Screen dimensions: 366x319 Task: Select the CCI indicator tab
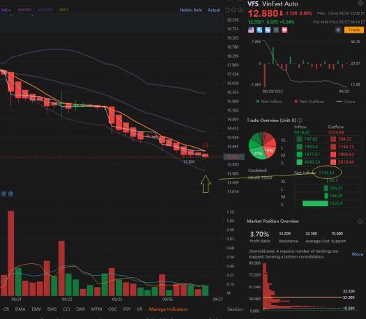(66, 309)
